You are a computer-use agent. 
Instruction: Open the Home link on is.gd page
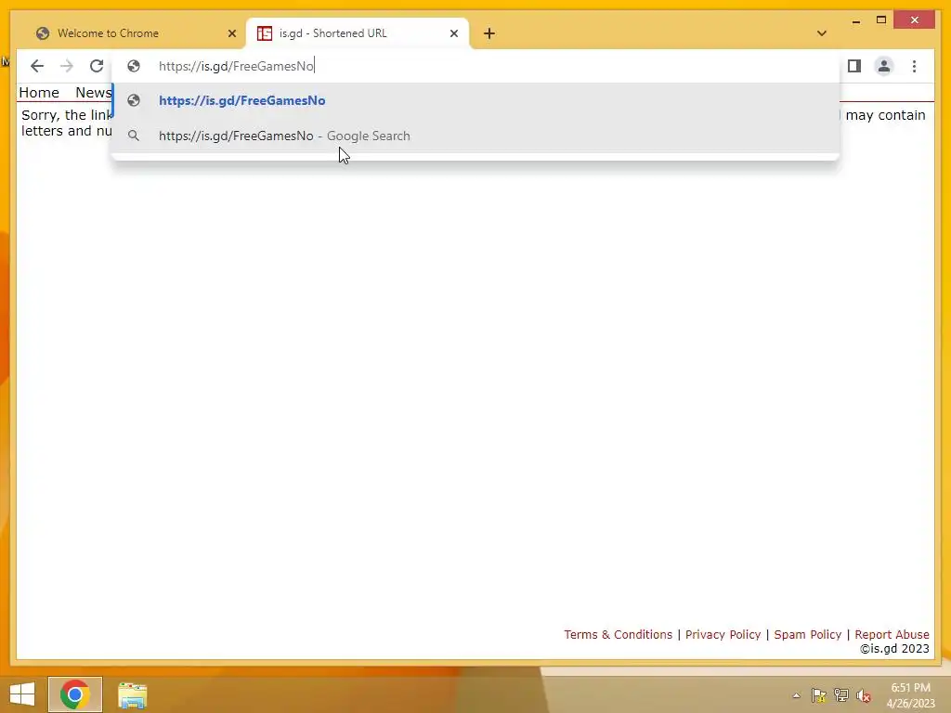tap(39, 93)
